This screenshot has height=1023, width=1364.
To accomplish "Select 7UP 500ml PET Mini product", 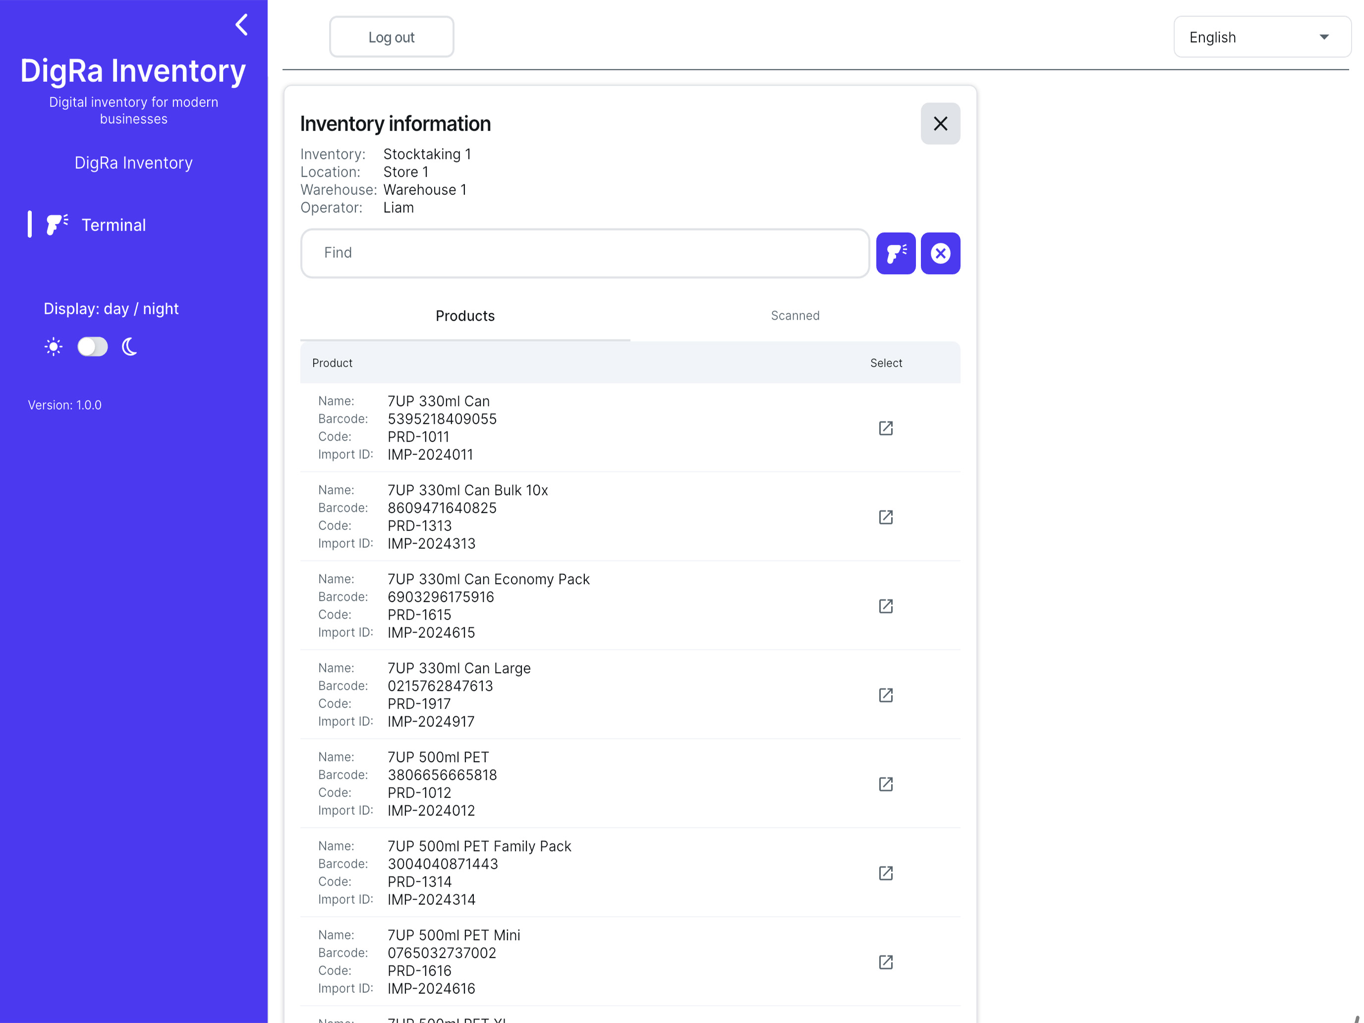I will coord(886,962).
